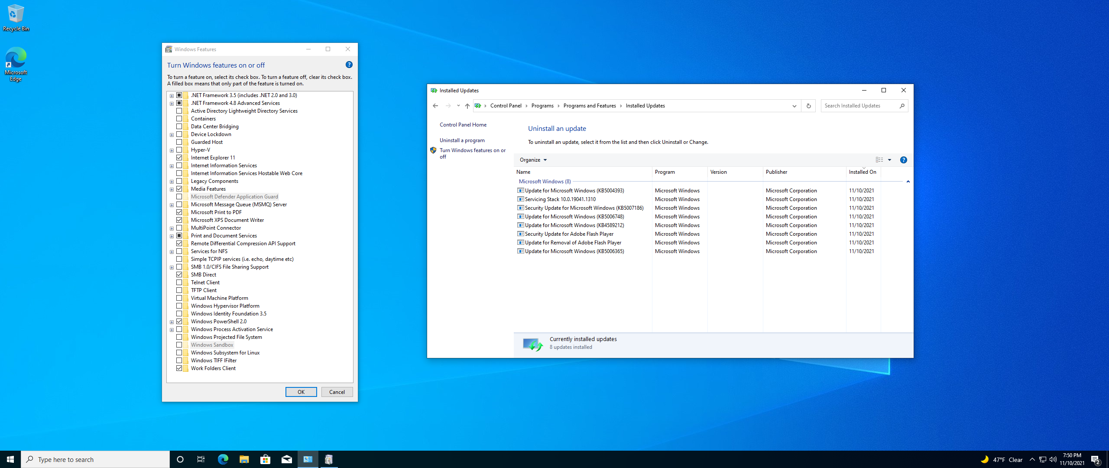
Task: Open the notification center icon
Action: click(1096, 459)
